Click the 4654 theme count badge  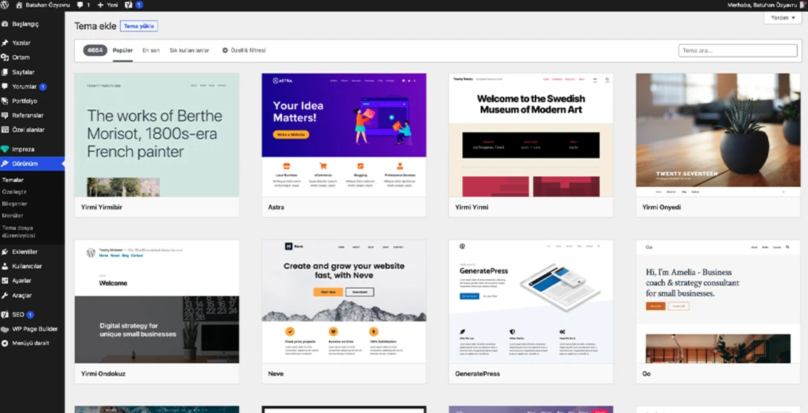pyautogui.click(x=95, y=50)
